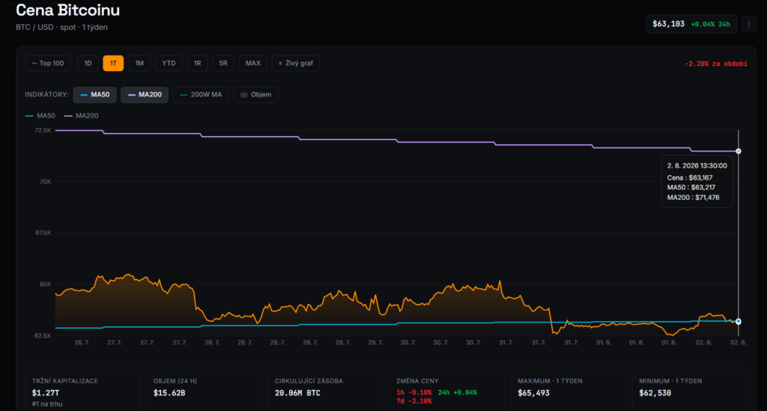Screen dimensions: 767x411
Task: Click Tržní kapitalizace $1.27T card
Action: pyautogui.click(x=82, y=391)
